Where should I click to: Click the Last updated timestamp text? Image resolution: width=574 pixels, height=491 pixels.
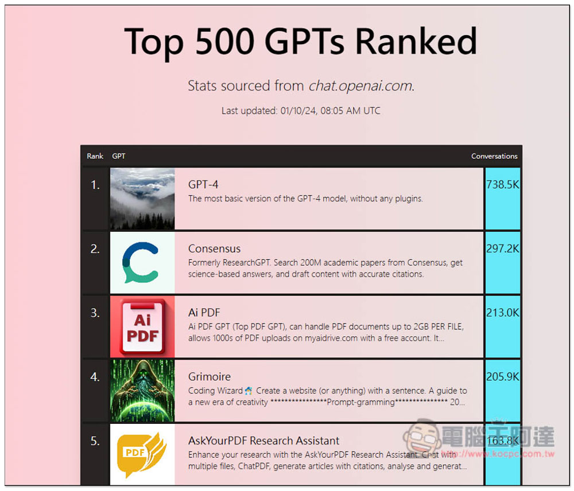tap(301, 111)
